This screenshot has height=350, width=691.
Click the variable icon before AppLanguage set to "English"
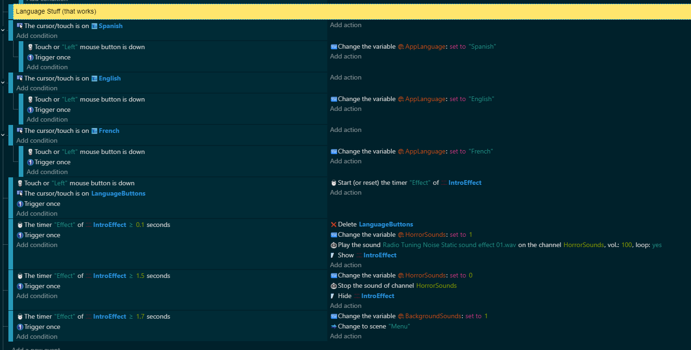click(334, 99)
